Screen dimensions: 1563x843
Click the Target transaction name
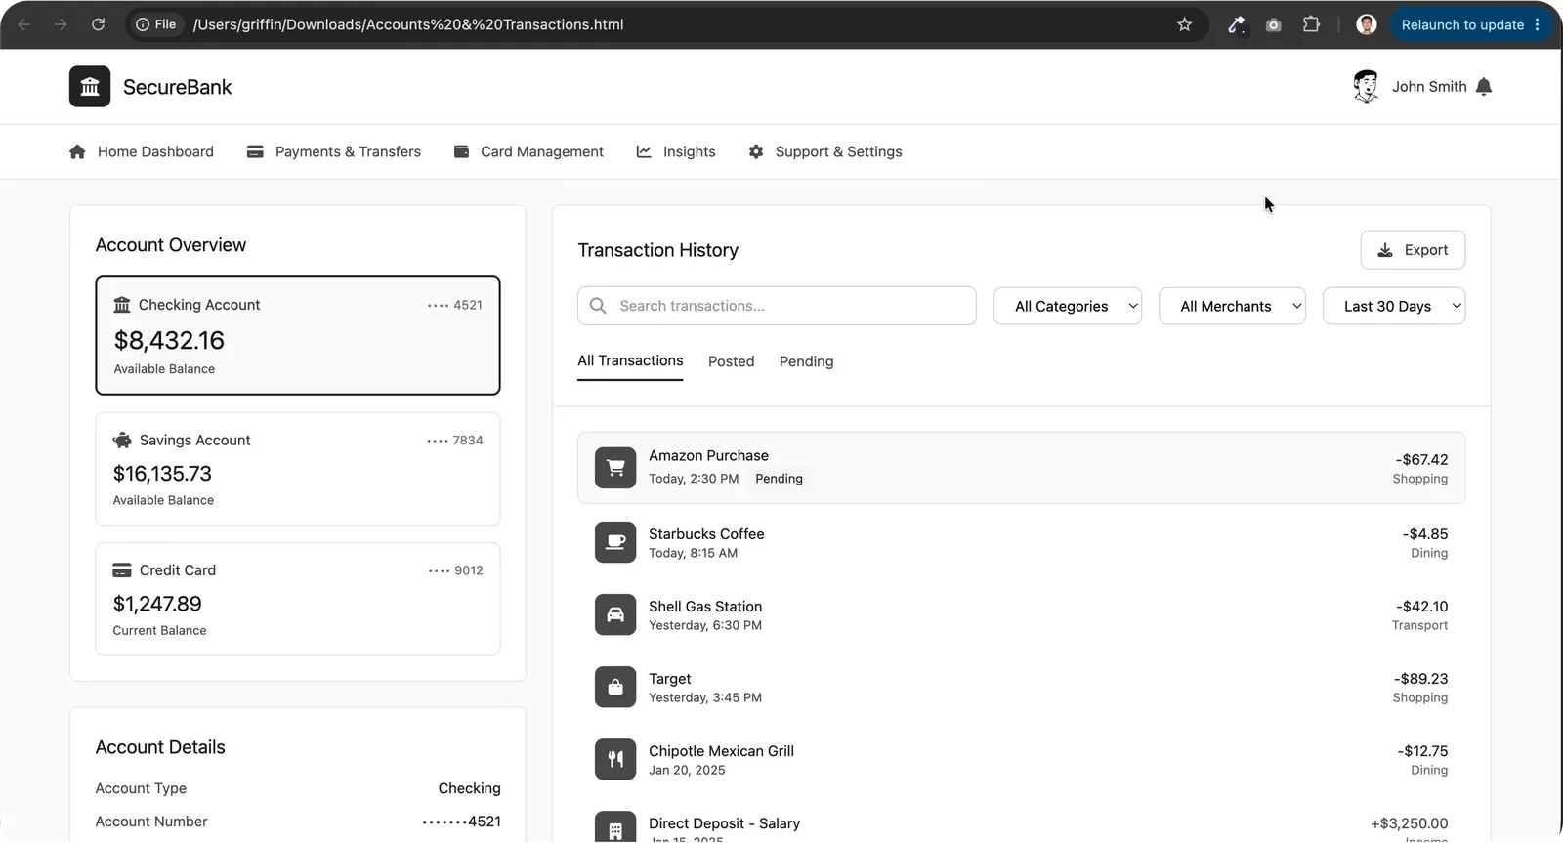tap(670, 679)
